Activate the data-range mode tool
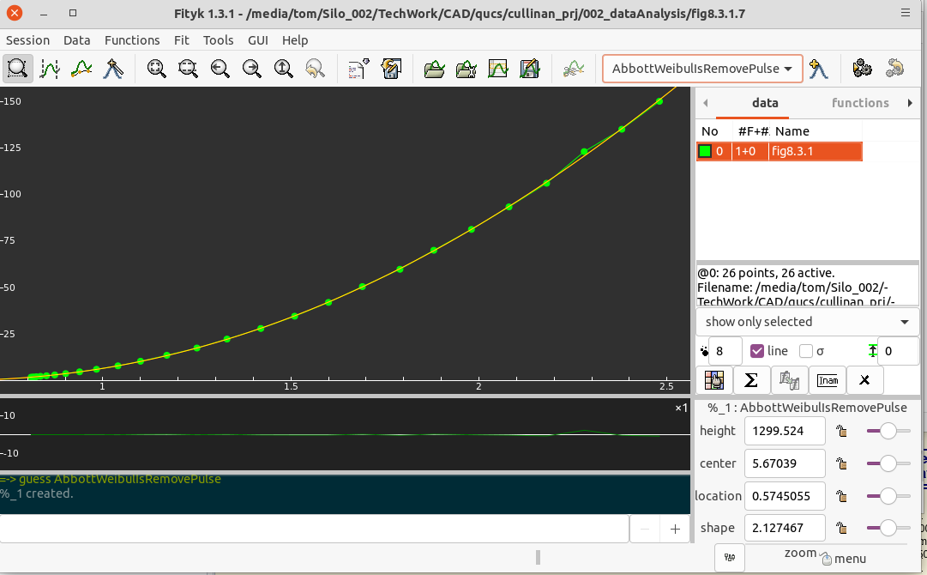927x575 pixels. tap(50, 69)
